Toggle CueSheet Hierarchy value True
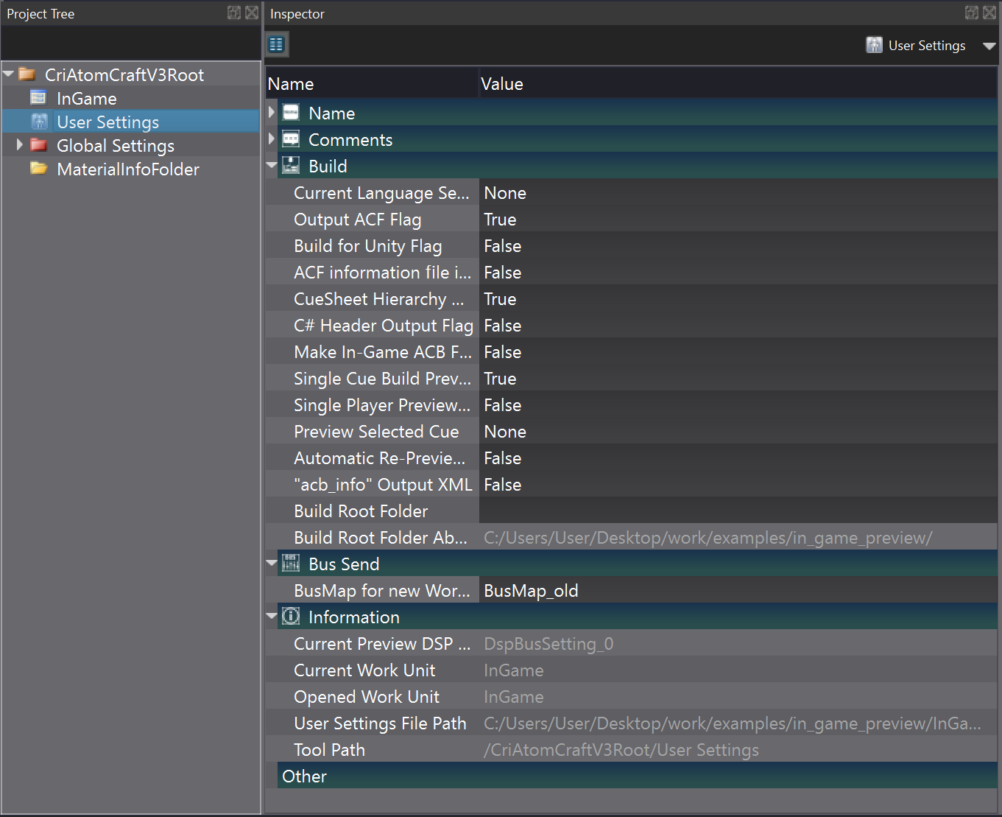The width and height of the screenshot is (1002, 817). [x=738, y=298]
